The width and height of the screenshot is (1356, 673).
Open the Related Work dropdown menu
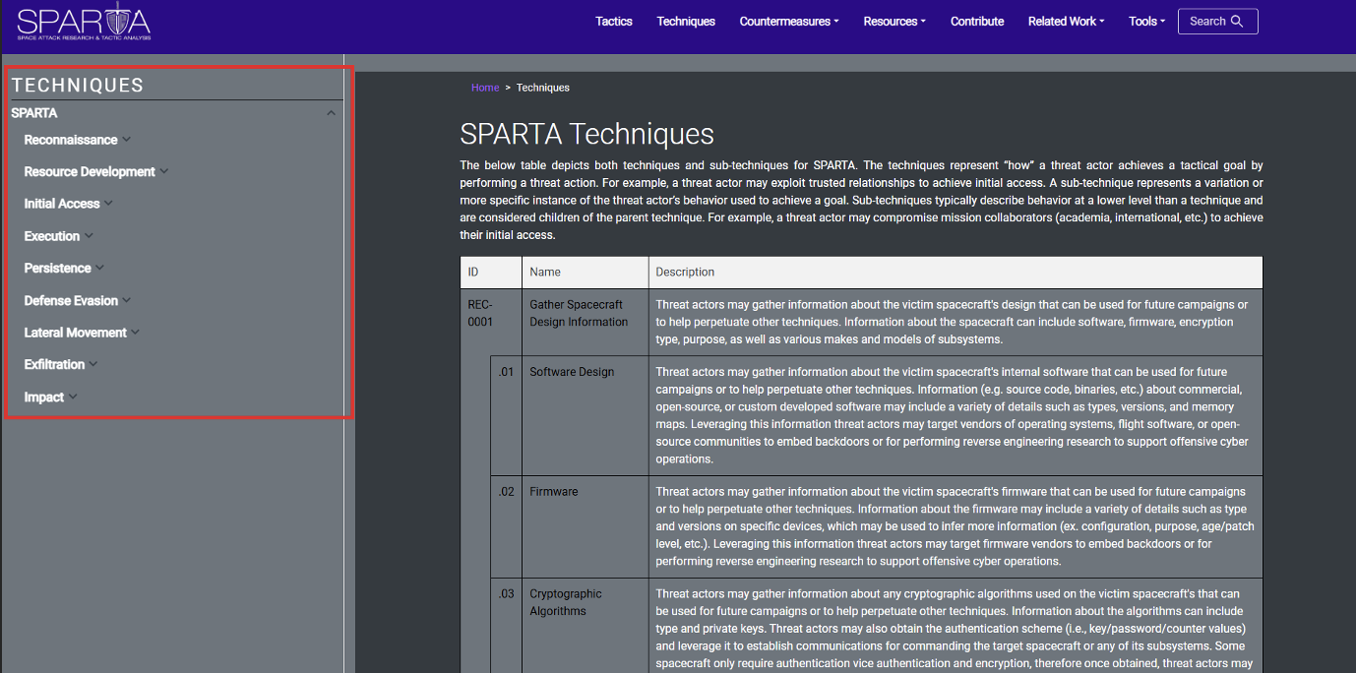point(1066,22)
